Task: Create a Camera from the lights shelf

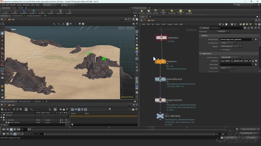Action: tap(135, 12)
